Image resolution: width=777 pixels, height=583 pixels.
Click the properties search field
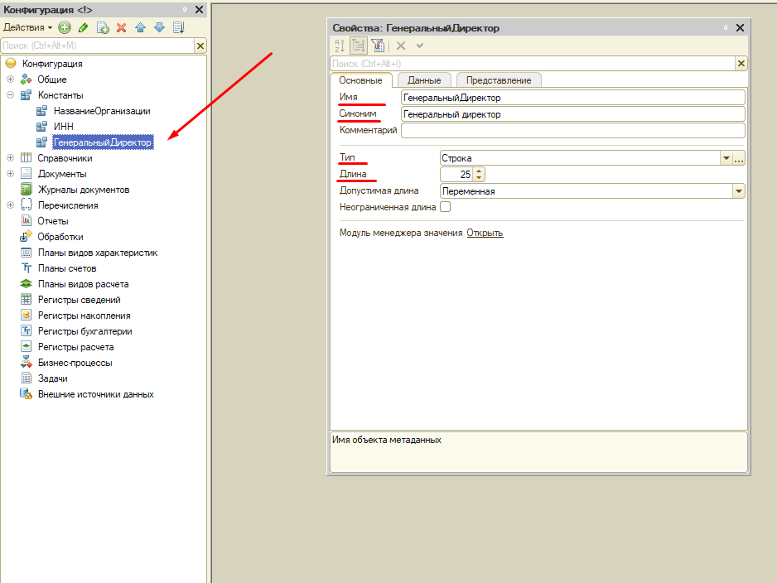[x=533, y=64]
